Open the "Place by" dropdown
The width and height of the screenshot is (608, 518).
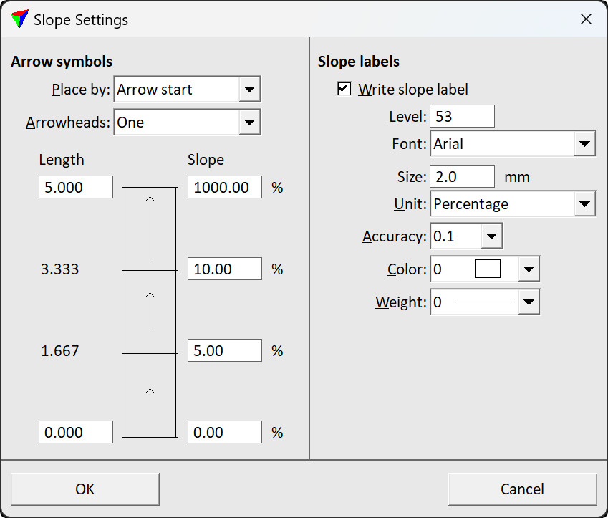[248, 89]
